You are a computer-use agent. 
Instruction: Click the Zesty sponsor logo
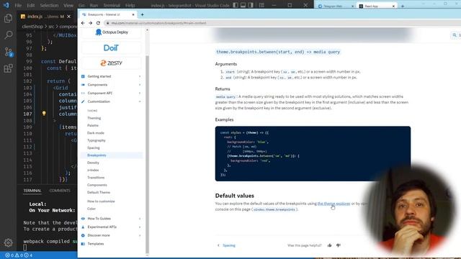tap(111, 63)
